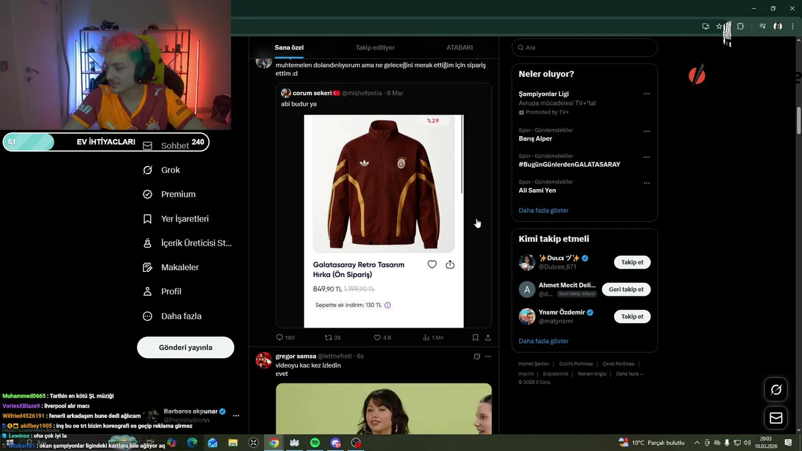Like the post with 4 B likes
The image size is (802, 451).
tap(382, 338)
